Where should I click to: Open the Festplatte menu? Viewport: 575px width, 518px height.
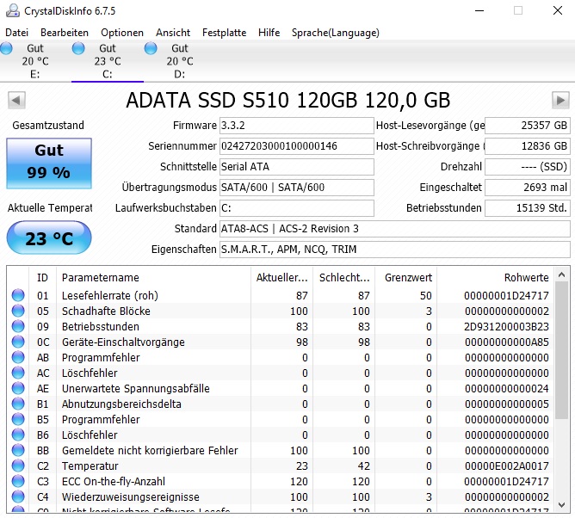coord(224,33)
